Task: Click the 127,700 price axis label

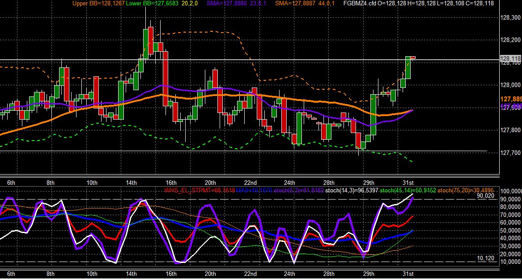Action: click(511, 153)
